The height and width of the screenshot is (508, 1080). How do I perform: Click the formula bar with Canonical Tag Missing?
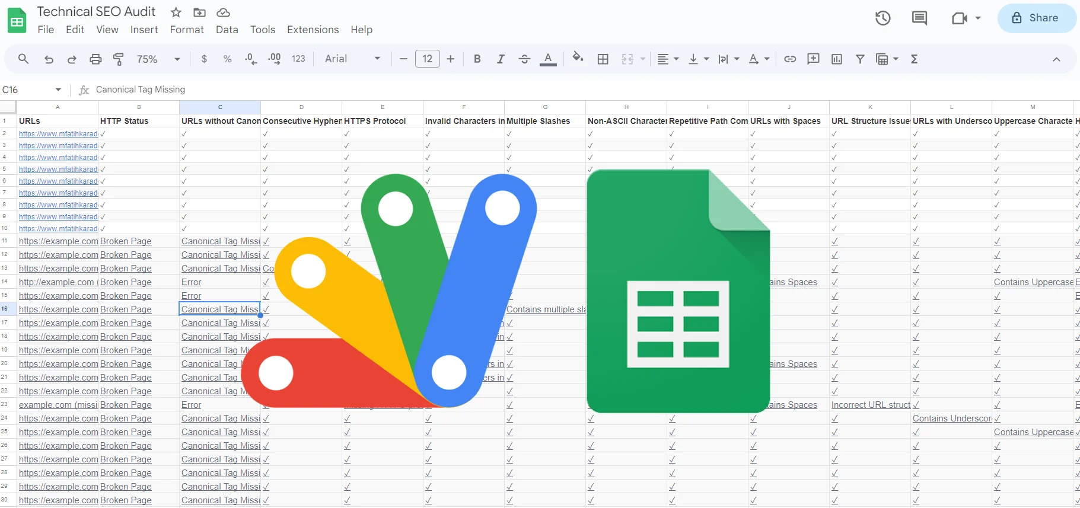[x=584, y=90]
